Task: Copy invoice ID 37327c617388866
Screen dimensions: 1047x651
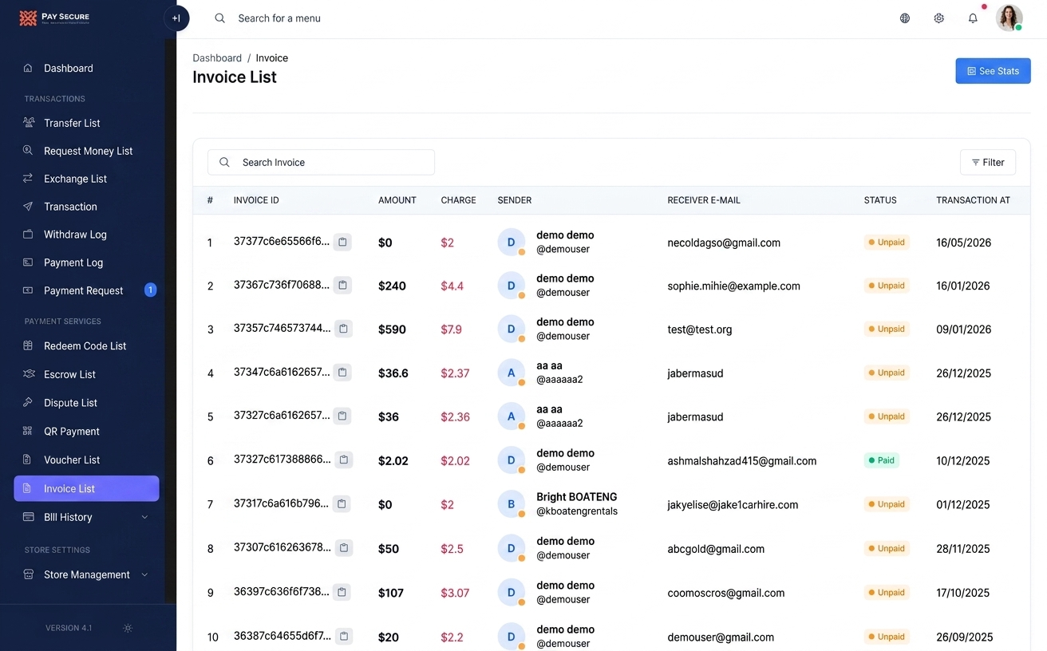Action: point(343,460)
